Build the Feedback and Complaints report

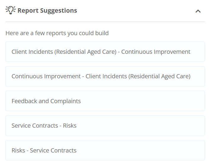click(105, 101)
